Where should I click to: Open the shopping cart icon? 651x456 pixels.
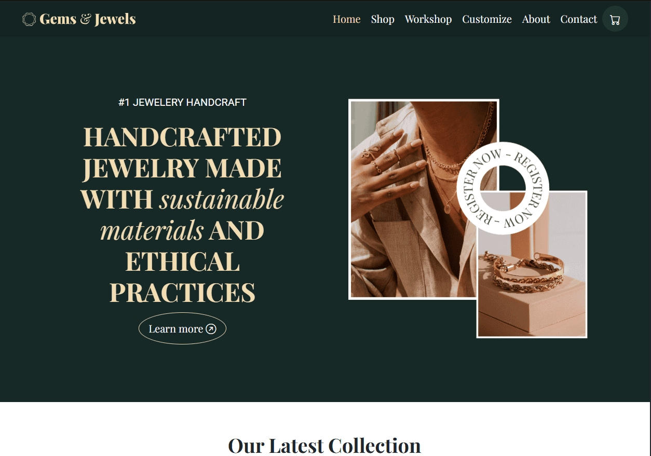click(x=615, y=19)
